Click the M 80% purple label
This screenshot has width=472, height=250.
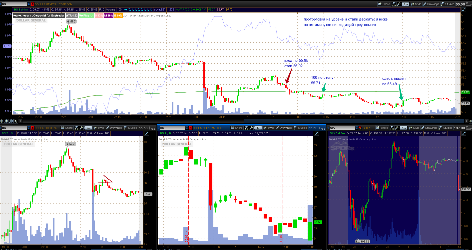(x=108, y=15)
